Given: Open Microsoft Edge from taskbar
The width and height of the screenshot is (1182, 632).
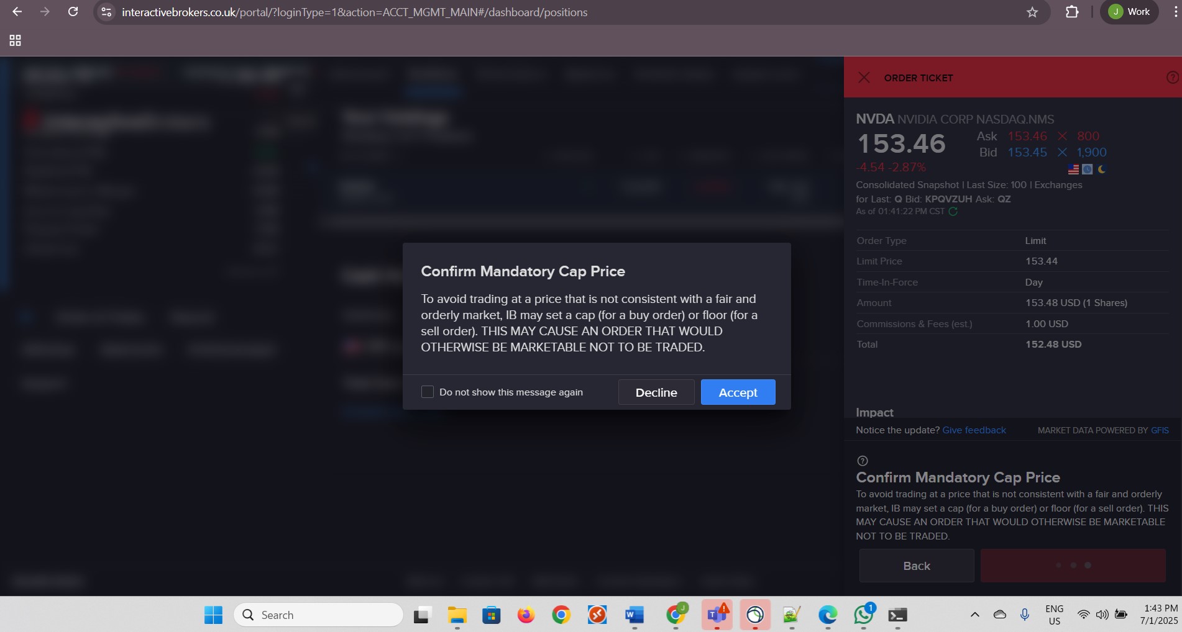Looking at the screenshot, I should point(827,615).
